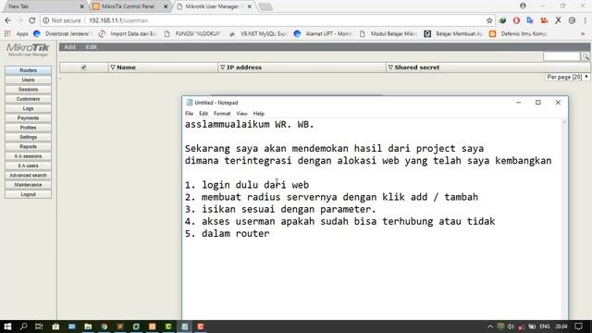
Task: Open File Explorer from the taskbar
Action: point(88,327)
